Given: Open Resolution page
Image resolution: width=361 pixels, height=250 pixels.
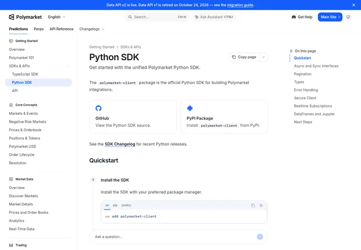Looking at the screenshot, I should (x=17, y=163).
